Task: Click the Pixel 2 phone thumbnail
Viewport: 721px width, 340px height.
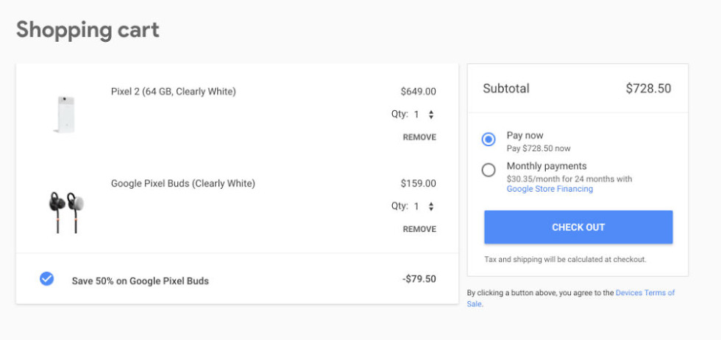Action: [x=64, y=114]
